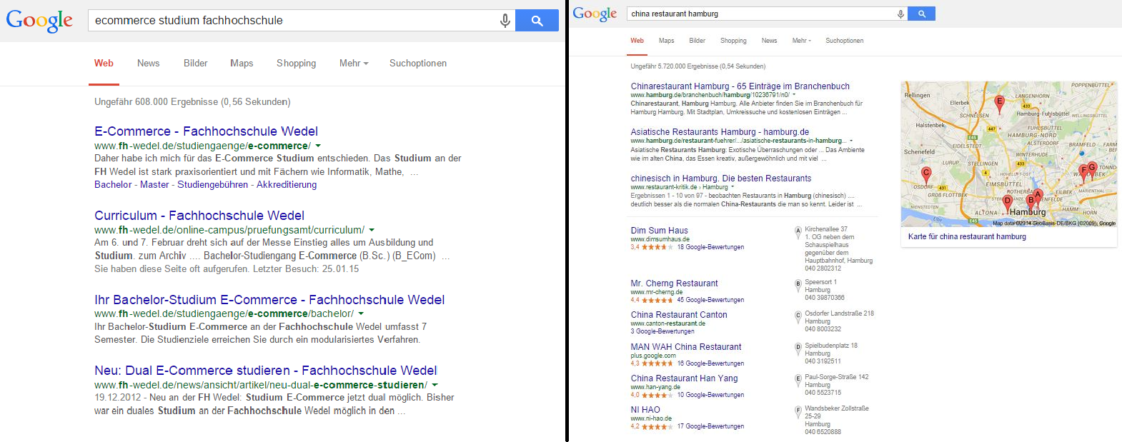Open Shopping tab in china restaurant window

733,41
